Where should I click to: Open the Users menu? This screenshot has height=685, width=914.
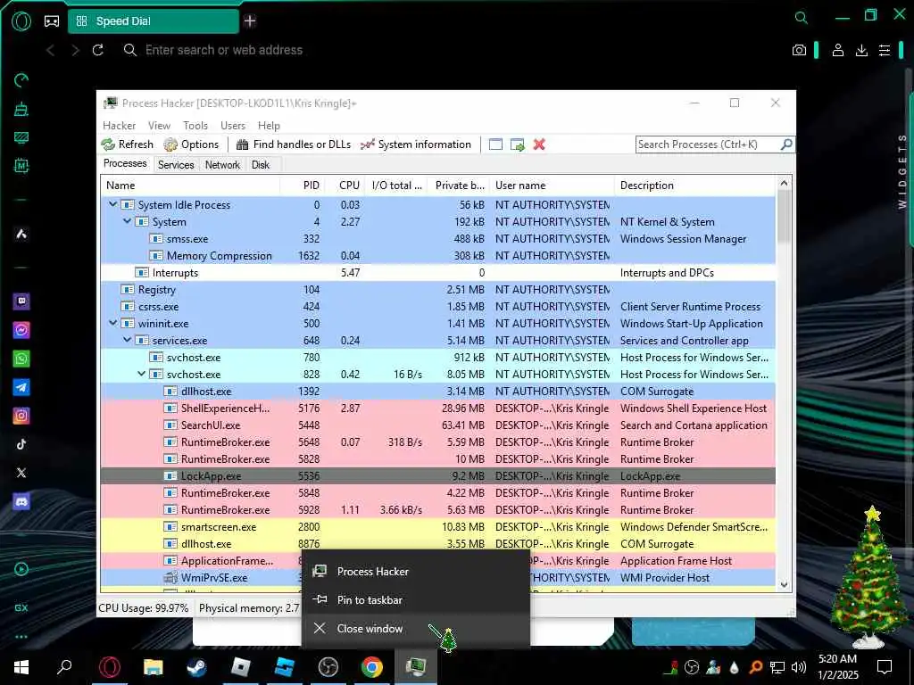click(233, 126)
